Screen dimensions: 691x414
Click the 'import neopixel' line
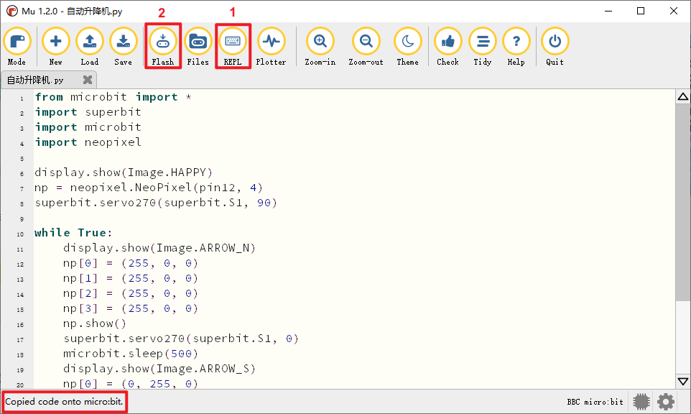point(88,142)
